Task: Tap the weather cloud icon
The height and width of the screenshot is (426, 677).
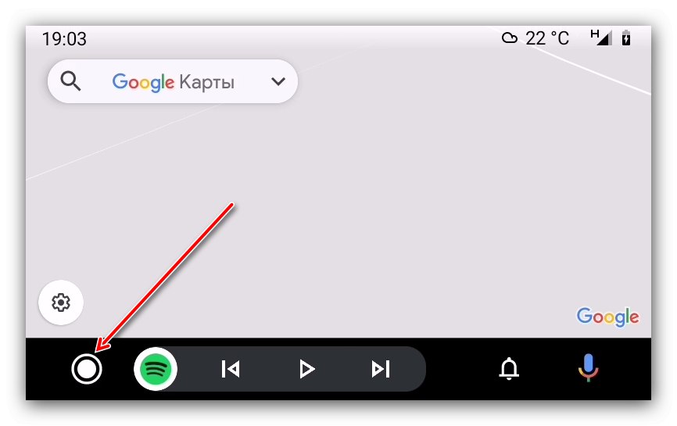Action: (510, 38)
